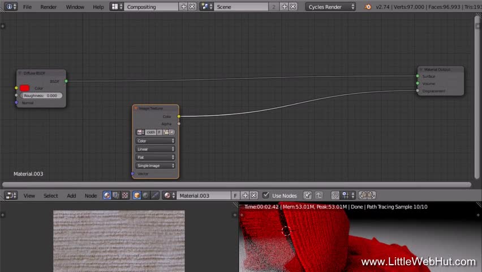Go to parent node tree
482x272 pixels.
point(319,195)
